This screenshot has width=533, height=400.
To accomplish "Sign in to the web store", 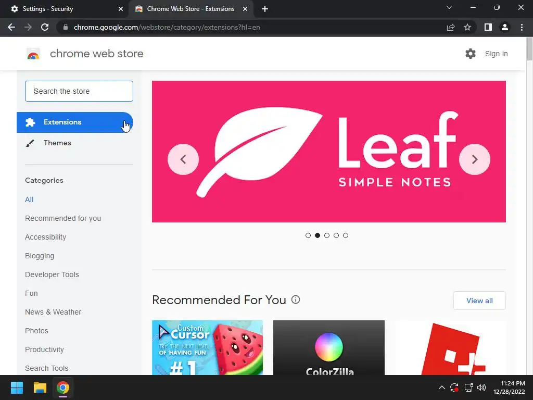I will [x=496, y=54].
